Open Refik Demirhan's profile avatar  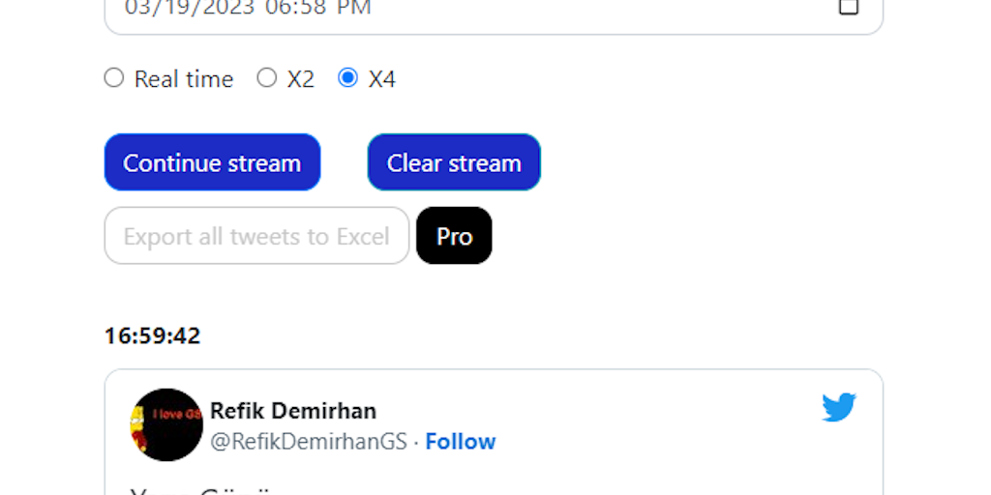tap(166, 424)
